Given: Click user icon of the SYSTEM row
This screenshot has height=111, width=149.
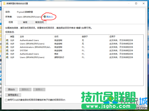Looking at the screenshot, I should coord(7,50).
